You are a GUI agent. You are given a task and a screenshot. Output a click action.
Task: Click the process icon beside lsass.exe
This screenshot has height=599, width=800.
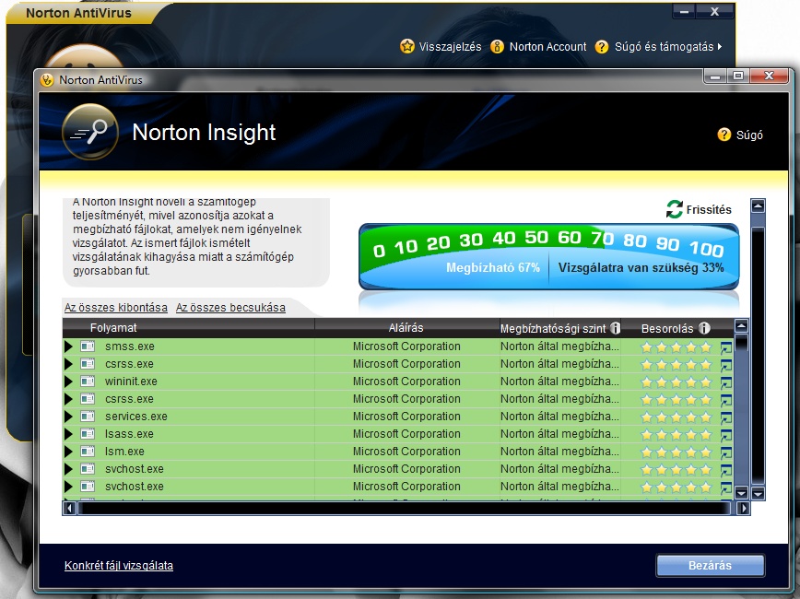(88, 434)
